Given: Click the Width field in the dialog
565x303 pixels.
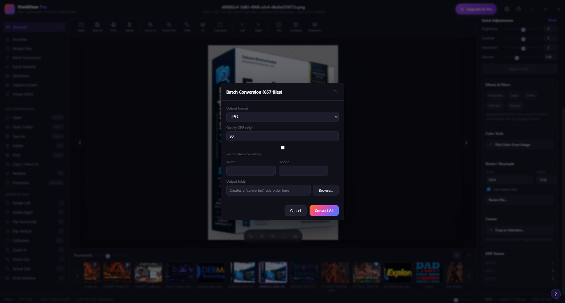Looking at the screenshot, I should 251,171.
